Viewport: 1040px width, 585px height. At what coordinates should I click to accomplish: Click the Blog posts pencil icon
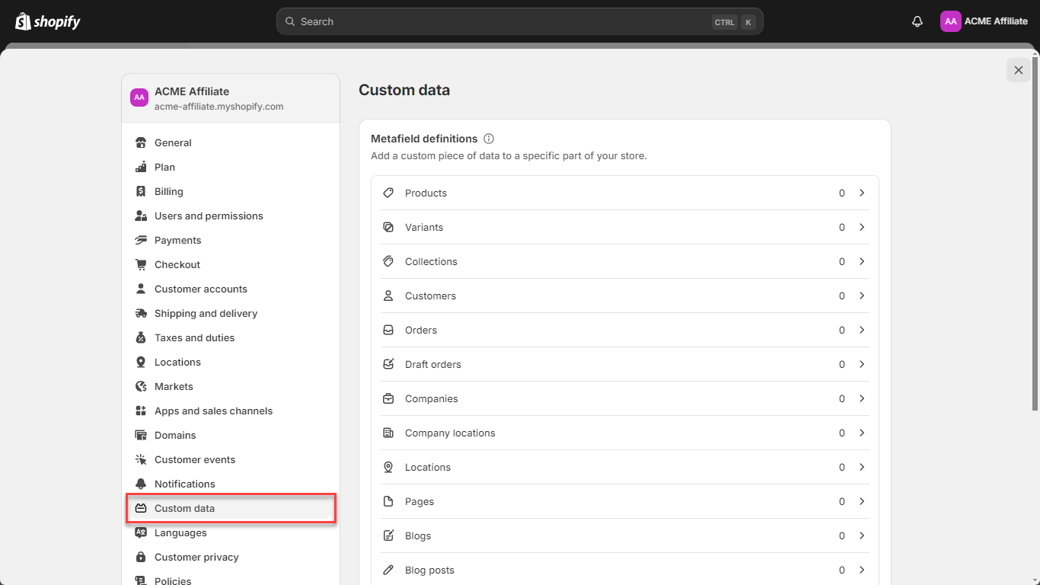point(388,570)
